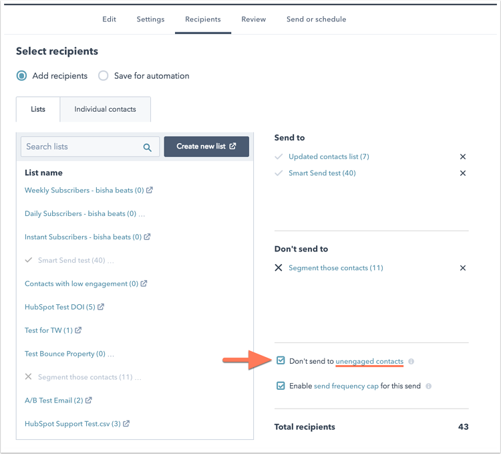Open HubSpot Test DOI external link icon
This screenshot has width=501, height=454.
tap(101, 307)
